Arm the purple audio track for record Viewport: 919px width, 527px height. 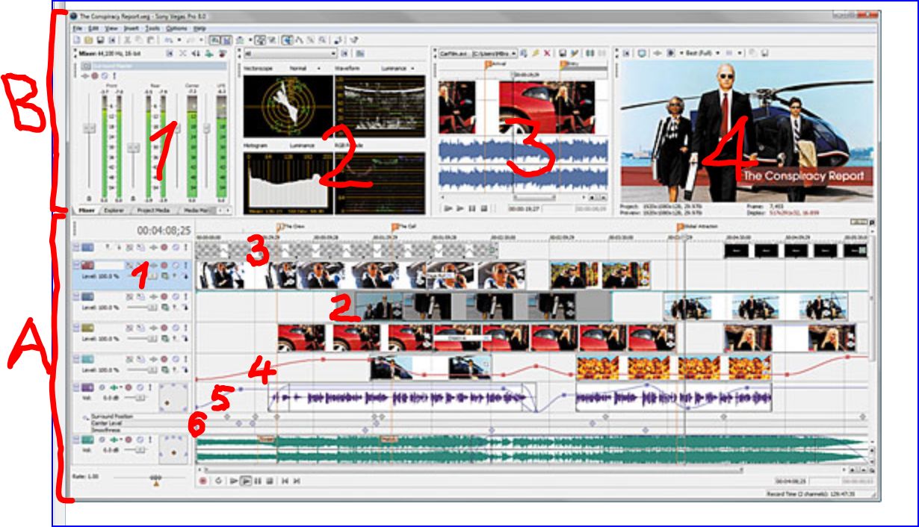coord(129,387)
